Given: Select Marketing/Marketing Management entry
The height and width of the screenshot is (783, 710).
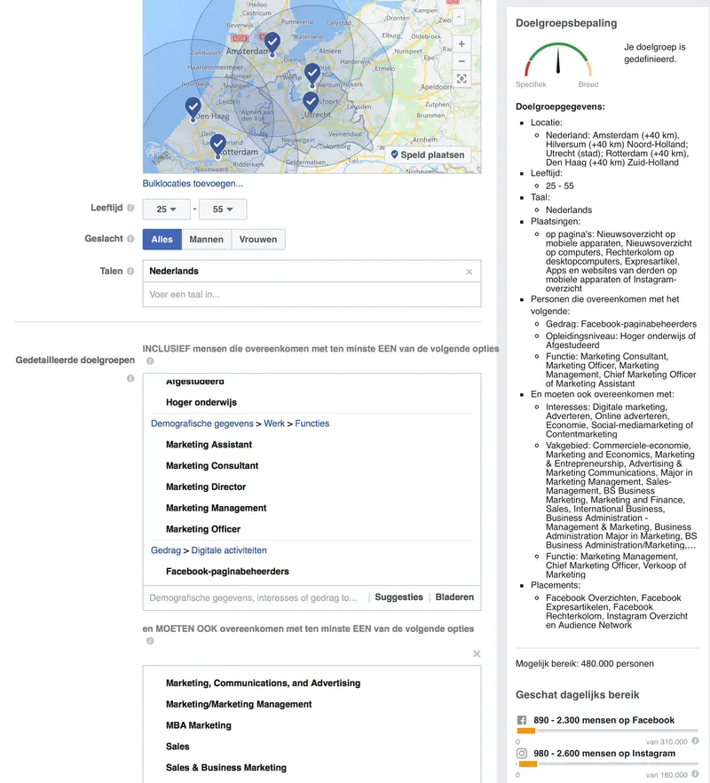Looking at the screenshot, I should tap(239, 704).
